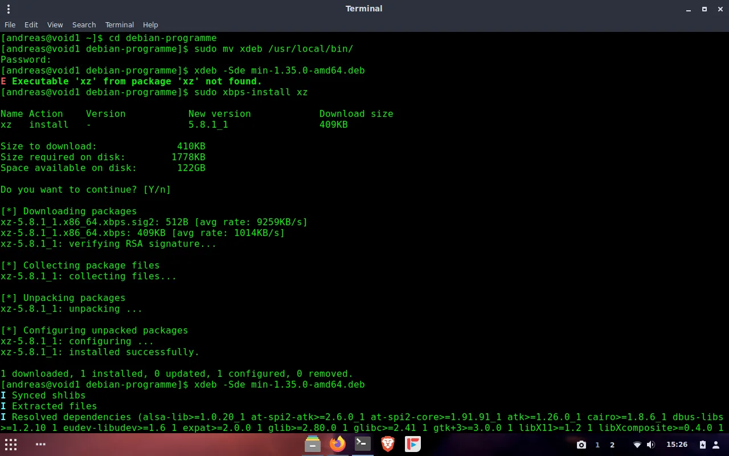Switch to the Terminal dock icon
Viewport: 729px width, 456px height.
click(x=363, y=444)
